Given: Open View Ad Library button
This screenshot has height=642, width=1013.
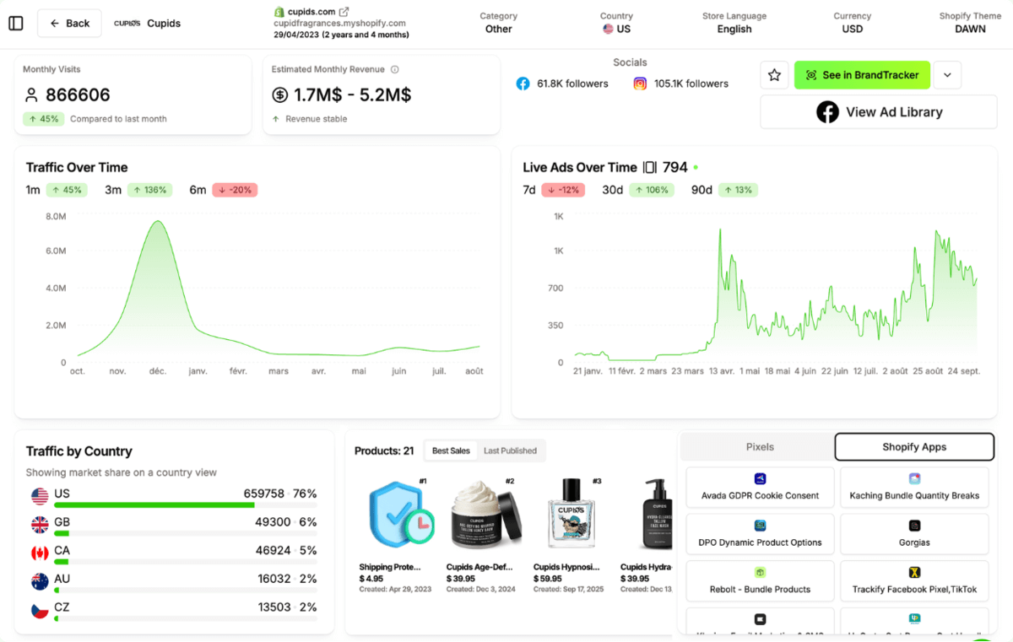Looking at the screenshot, I should click(x=879, y=111).
